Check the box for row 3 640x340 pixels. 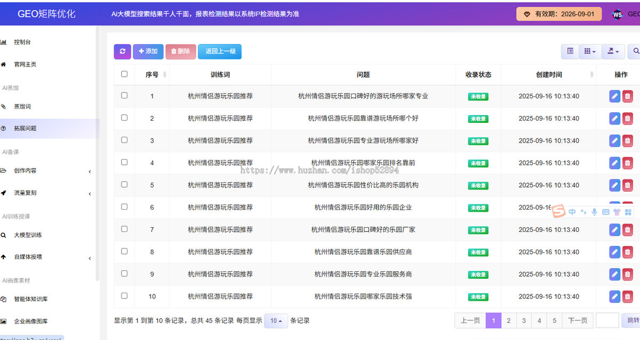point(124,140)
